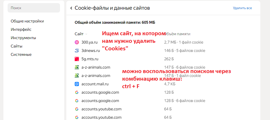Select the 5g.mts.ru site entry
Image resolution: width=270 pixels, height=120 pixels.
coord(90,59)
